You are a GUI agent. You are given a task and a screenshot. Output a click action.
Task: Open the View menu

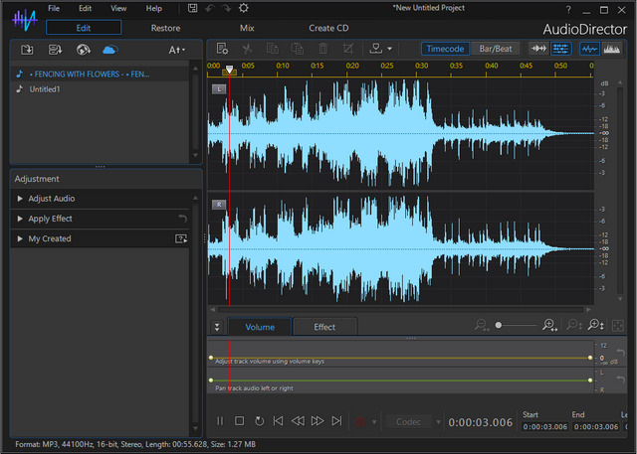118,8
